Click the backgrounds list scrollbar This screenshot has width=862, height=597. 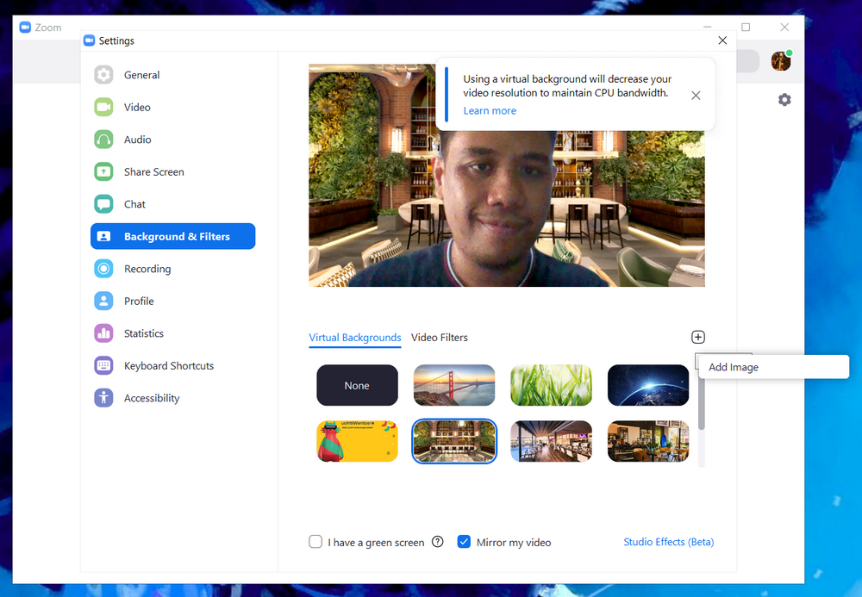(x=701, y=404)
